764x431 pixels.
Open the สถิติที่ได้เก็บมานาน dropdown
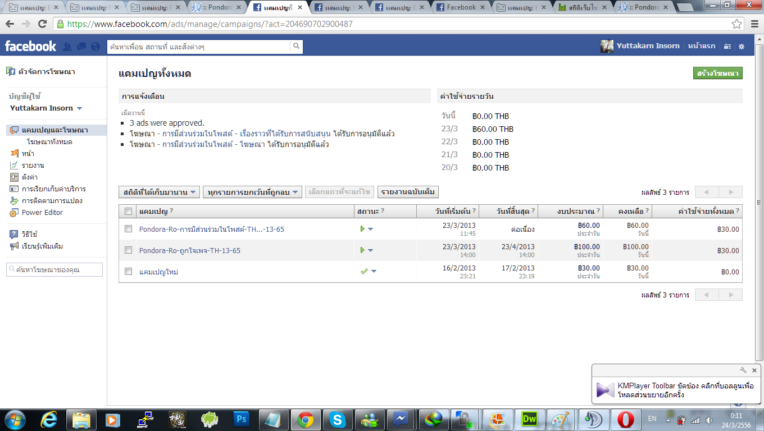[x=159, y=192]
